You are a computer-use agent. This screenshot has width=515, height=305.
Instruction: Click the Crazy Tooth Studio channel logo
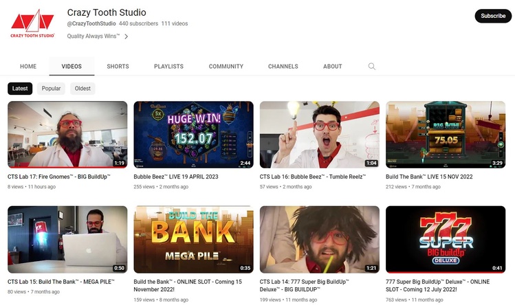click(32, 23)
